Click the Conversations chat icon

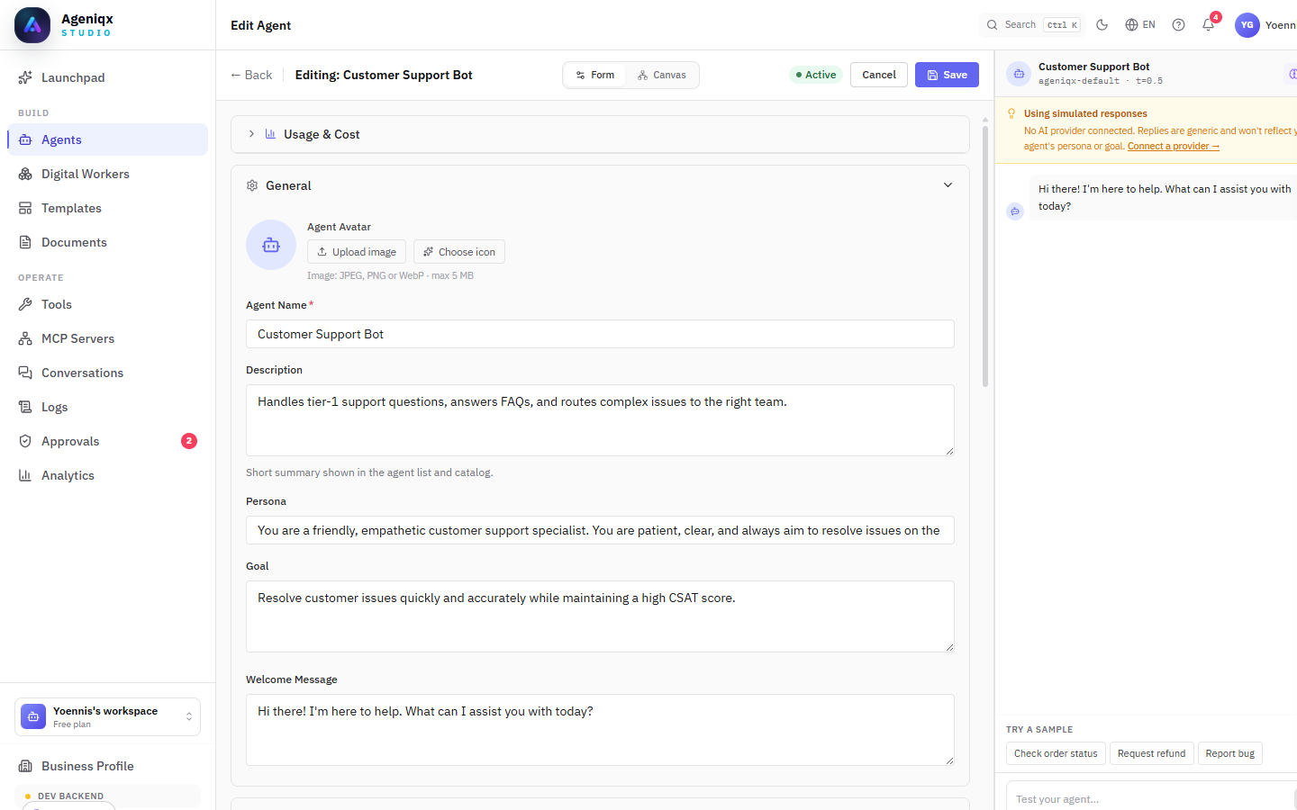[25, 373]
